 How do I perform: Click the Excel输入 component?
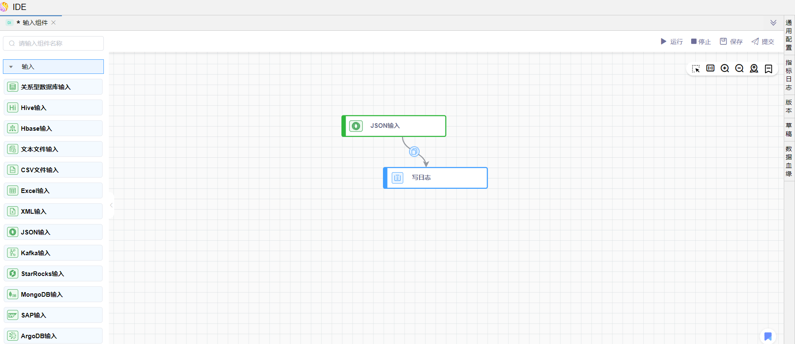pyautogui.click(x=53, y=190)
